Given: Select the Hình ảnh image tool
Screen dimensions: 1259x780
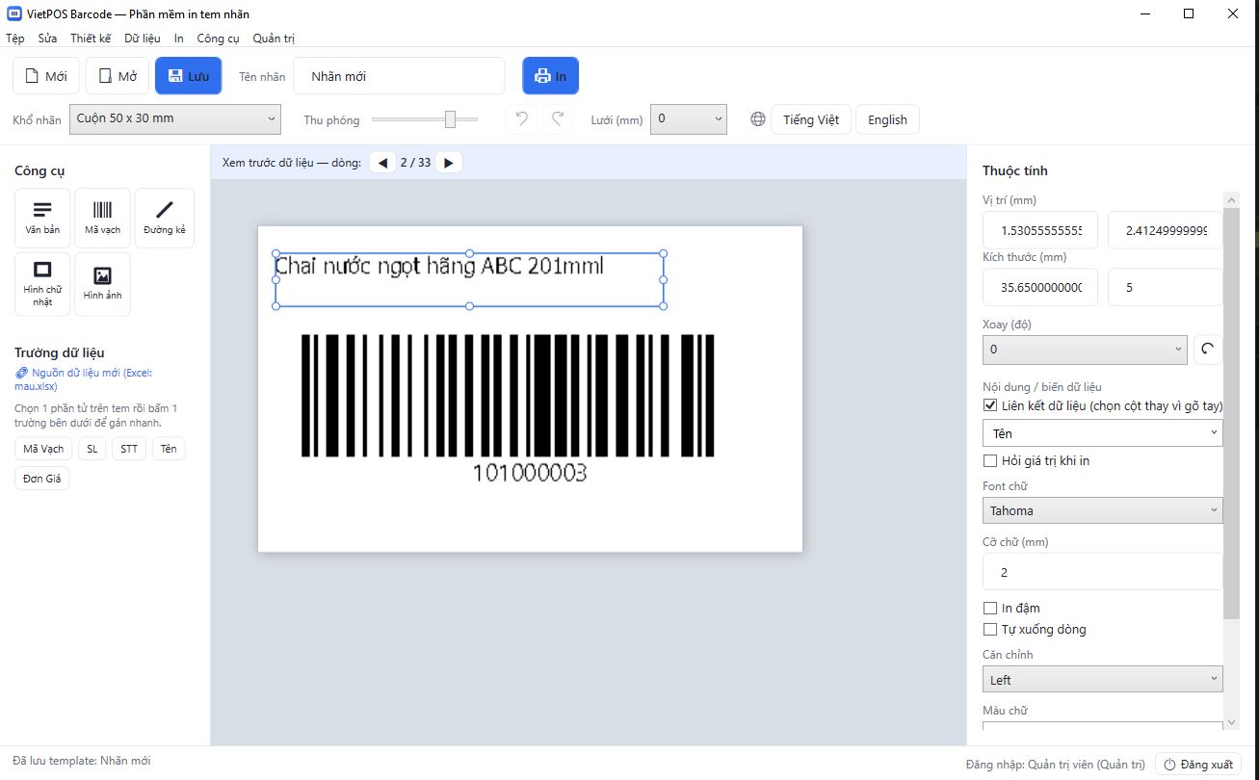Looking at the screenshot, I should [102, 283].
